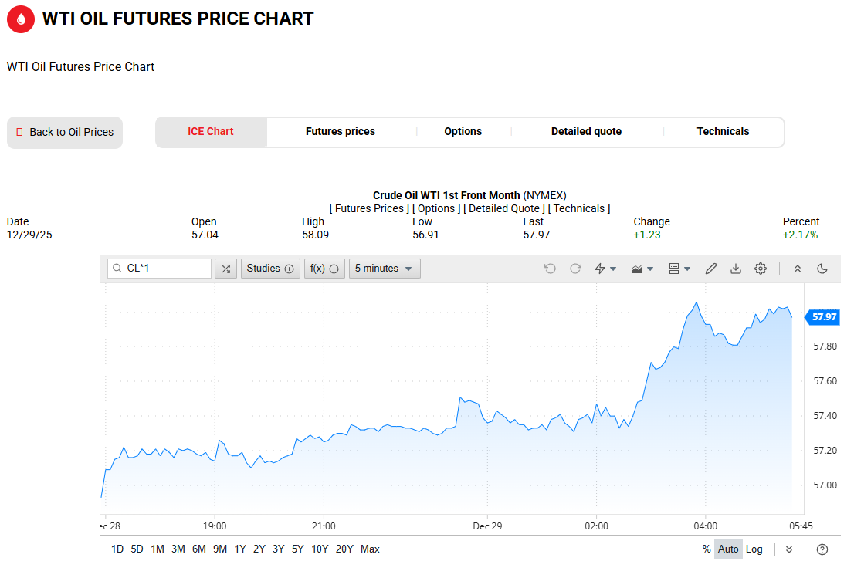Image resolution: width=854 pixels, height=561 pixels.
Task: Open the events lightning bolt dropdown
Action: click(x=605, y=269)
